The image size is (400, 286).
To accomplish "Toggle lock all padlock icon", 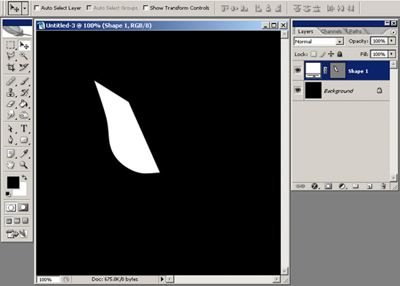I will click(x=340, y=54).
